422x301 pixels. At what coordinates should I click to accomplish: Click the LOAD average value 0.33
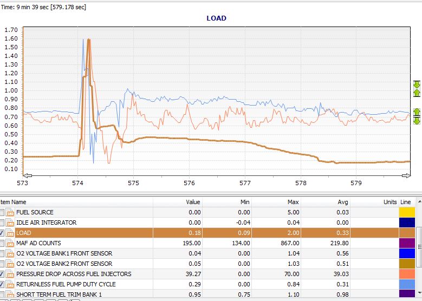tap(342, 233)
